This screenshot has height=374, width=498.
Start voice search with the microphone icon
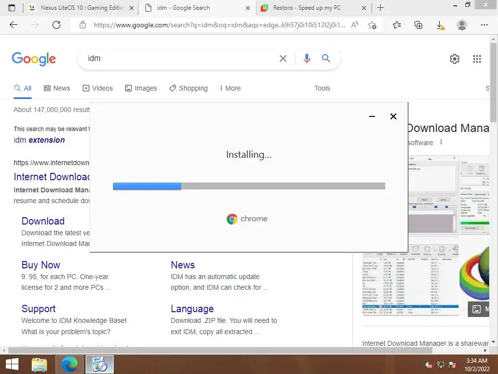(306, 58)
